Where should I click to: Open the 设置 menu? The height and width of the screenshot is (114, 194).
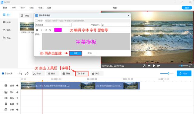coord(49,8)
